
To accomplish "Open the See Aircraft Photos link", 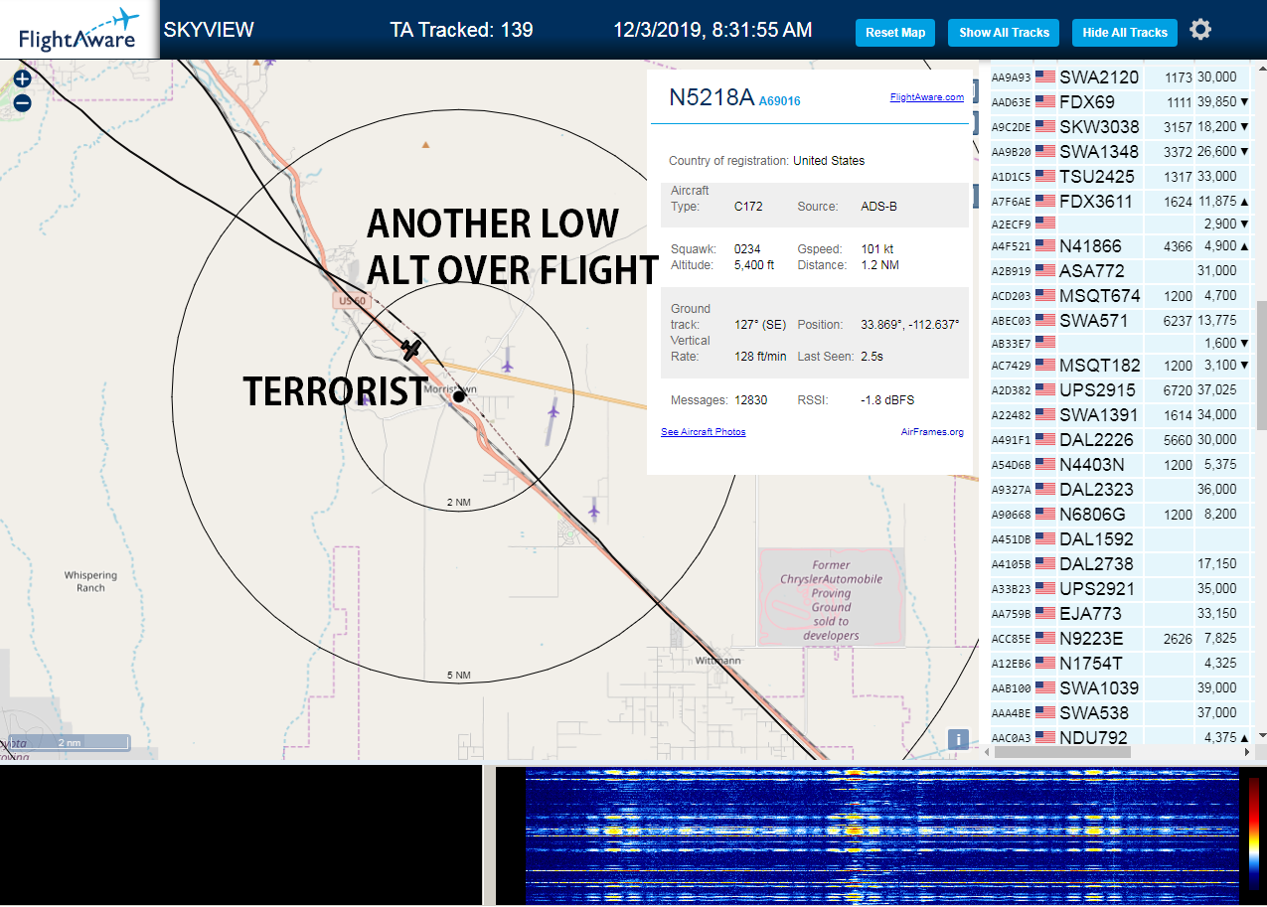I will tap(703, 432).
